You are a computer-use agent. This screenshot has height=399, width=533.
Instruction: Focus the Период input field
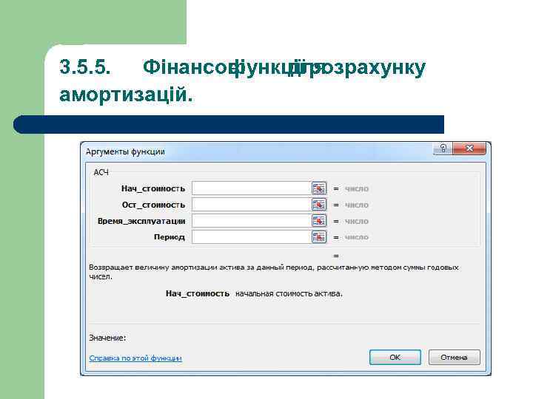tap(252, 237)
